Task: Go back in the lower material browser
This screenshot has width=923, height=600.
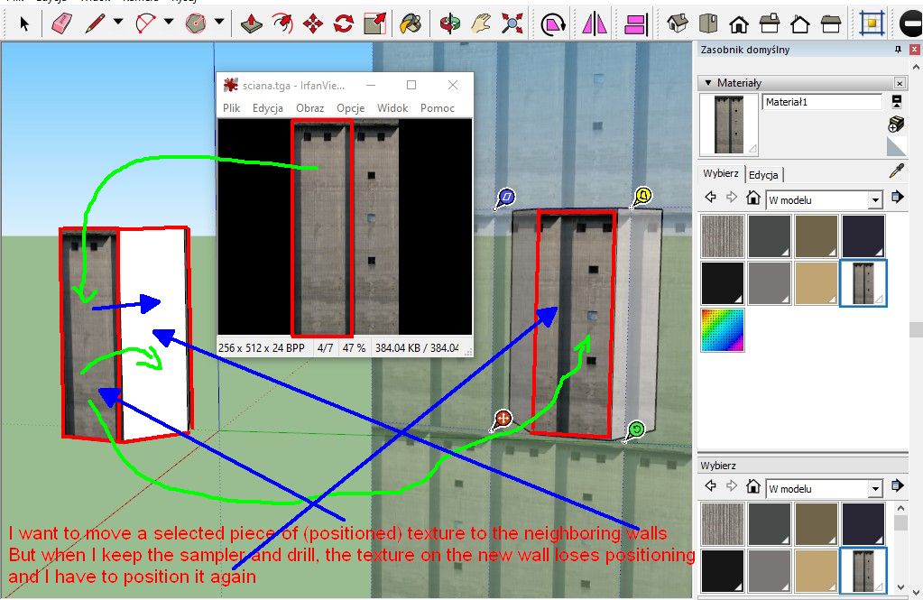Action: click(x=710, y=485)
